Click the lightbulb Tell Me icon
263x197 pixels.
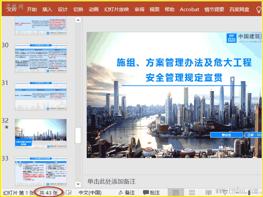[x=259, y=10]
